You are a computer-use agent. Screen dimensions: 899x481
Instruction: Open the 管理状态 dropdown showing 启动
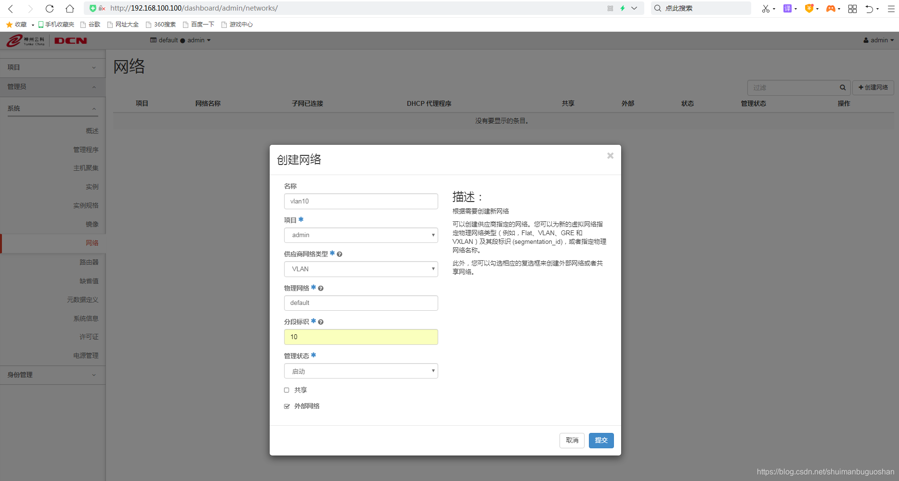[x=361, y=371]
